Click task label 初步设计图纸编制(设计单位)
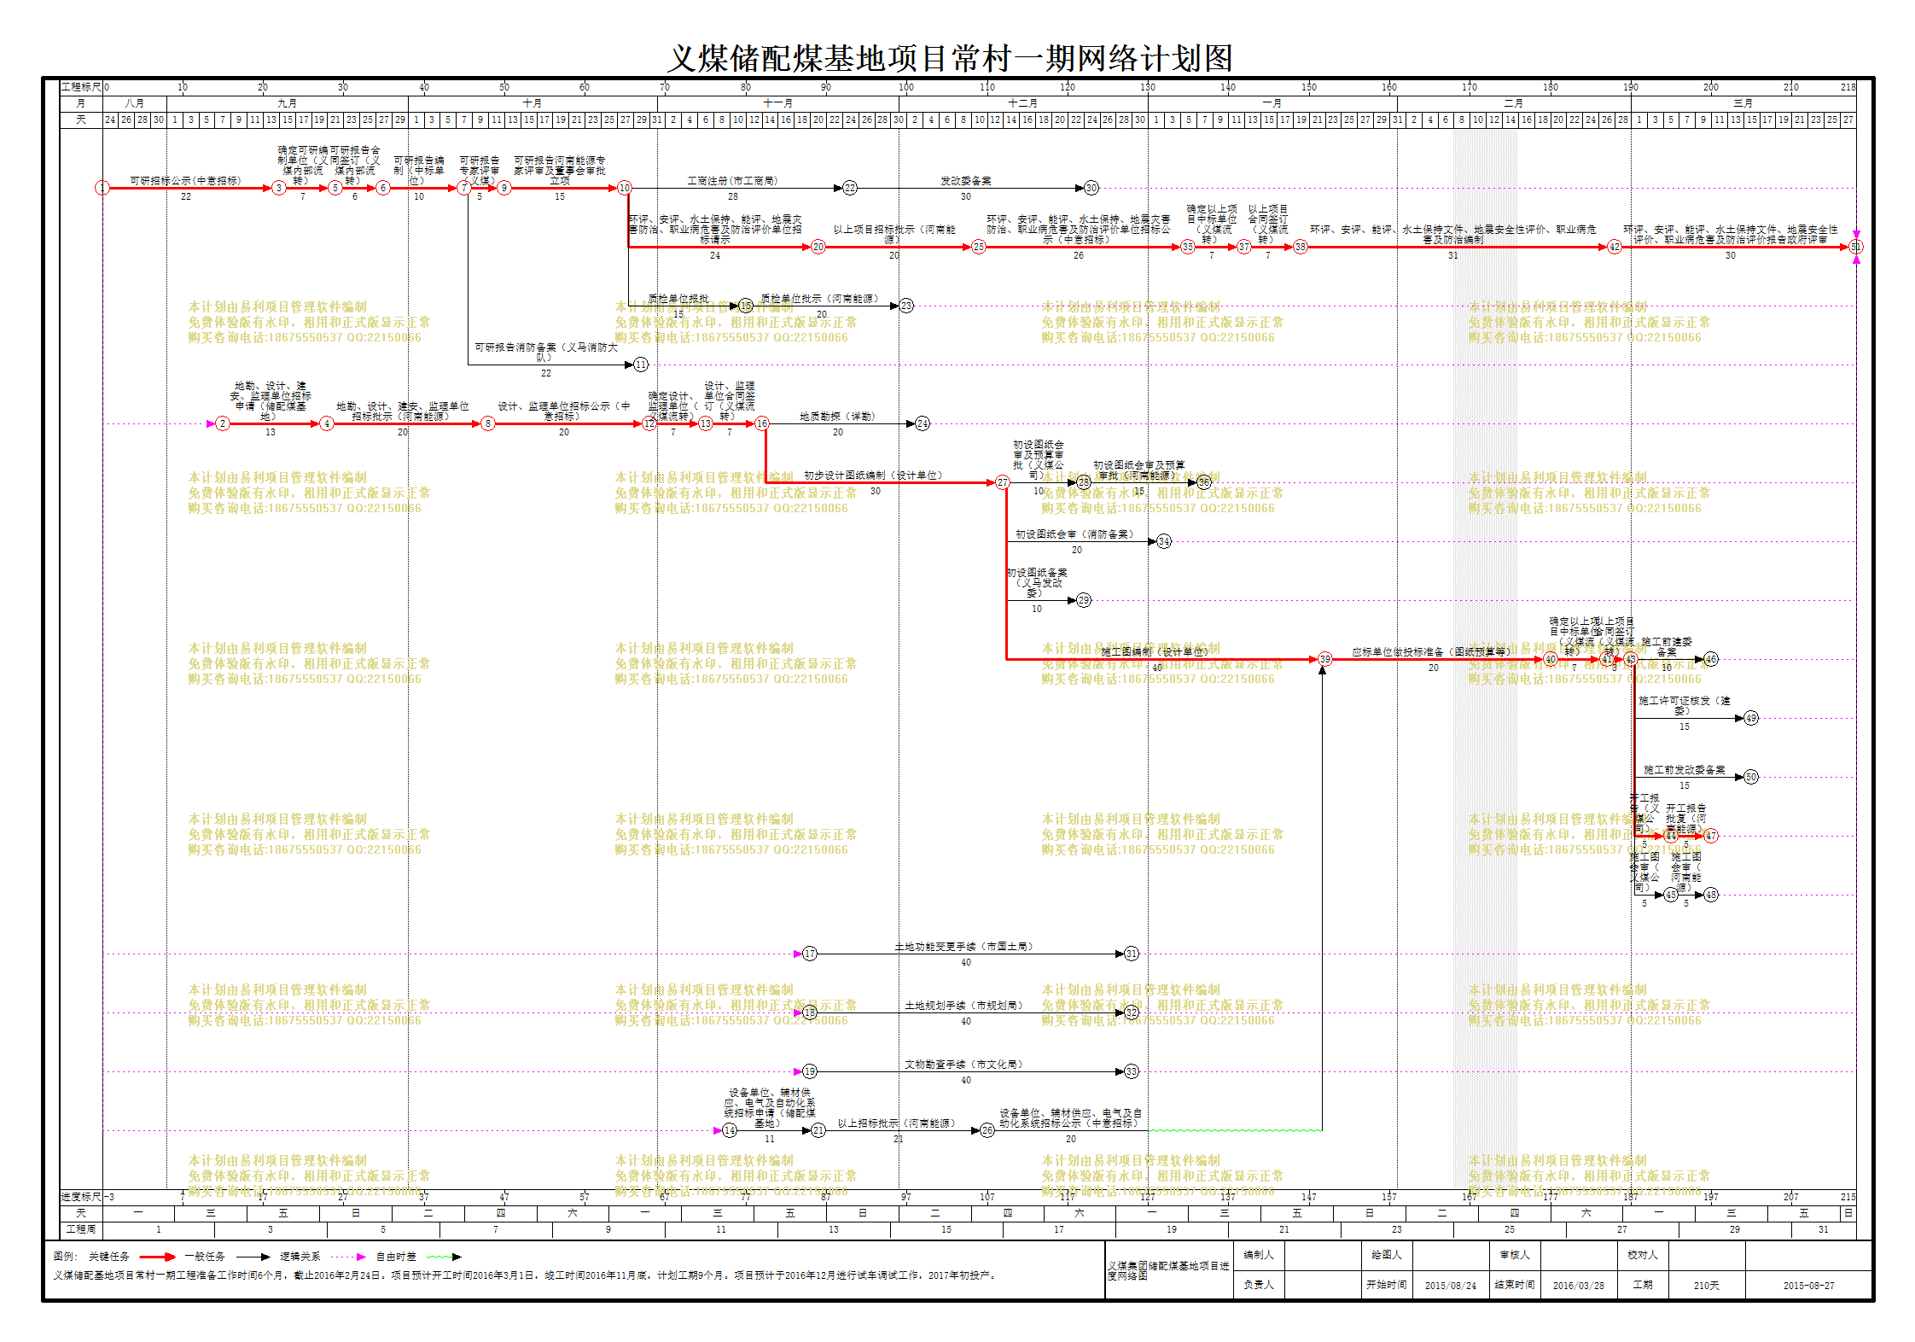The width and height of the screenshot is (1915, 1342). coord(873,476)
